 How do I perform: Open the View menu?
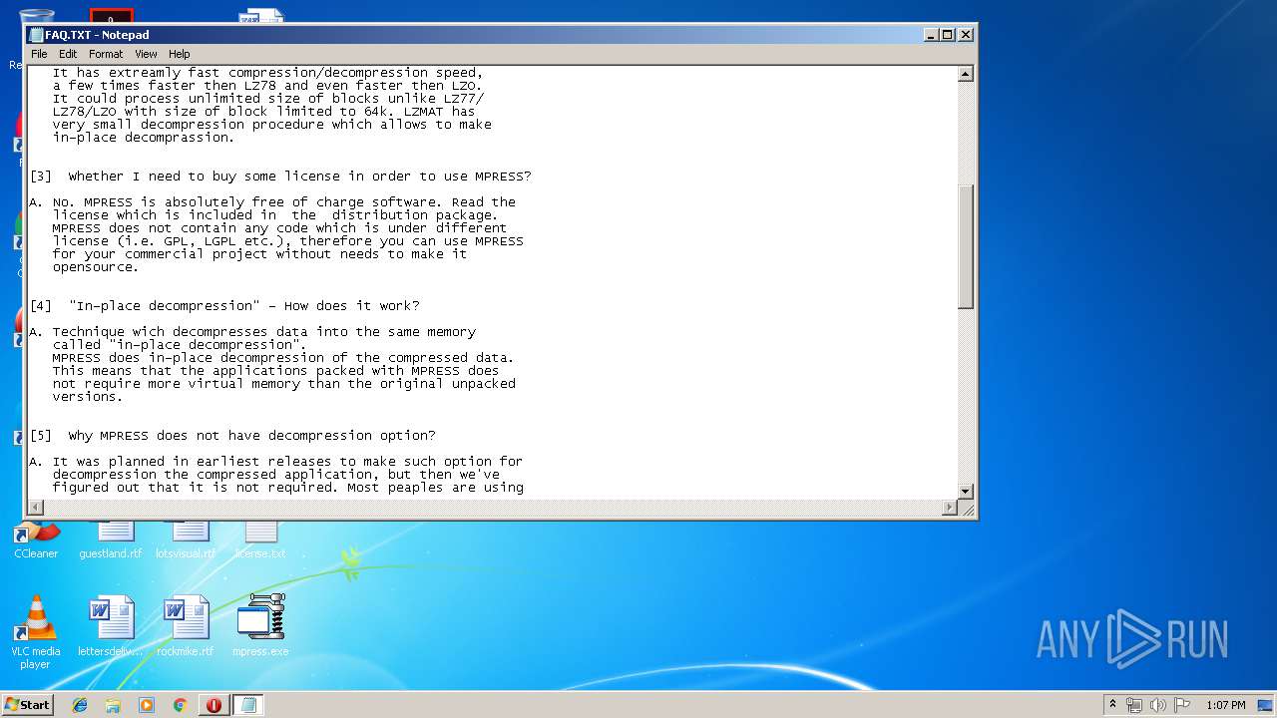146,54
